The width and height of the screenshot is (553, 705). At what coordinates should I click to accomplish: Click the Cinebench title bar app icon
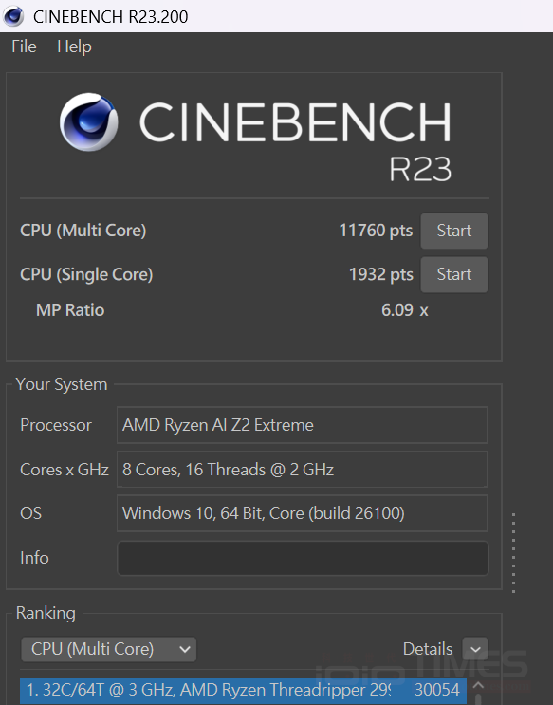click(13, 16)
